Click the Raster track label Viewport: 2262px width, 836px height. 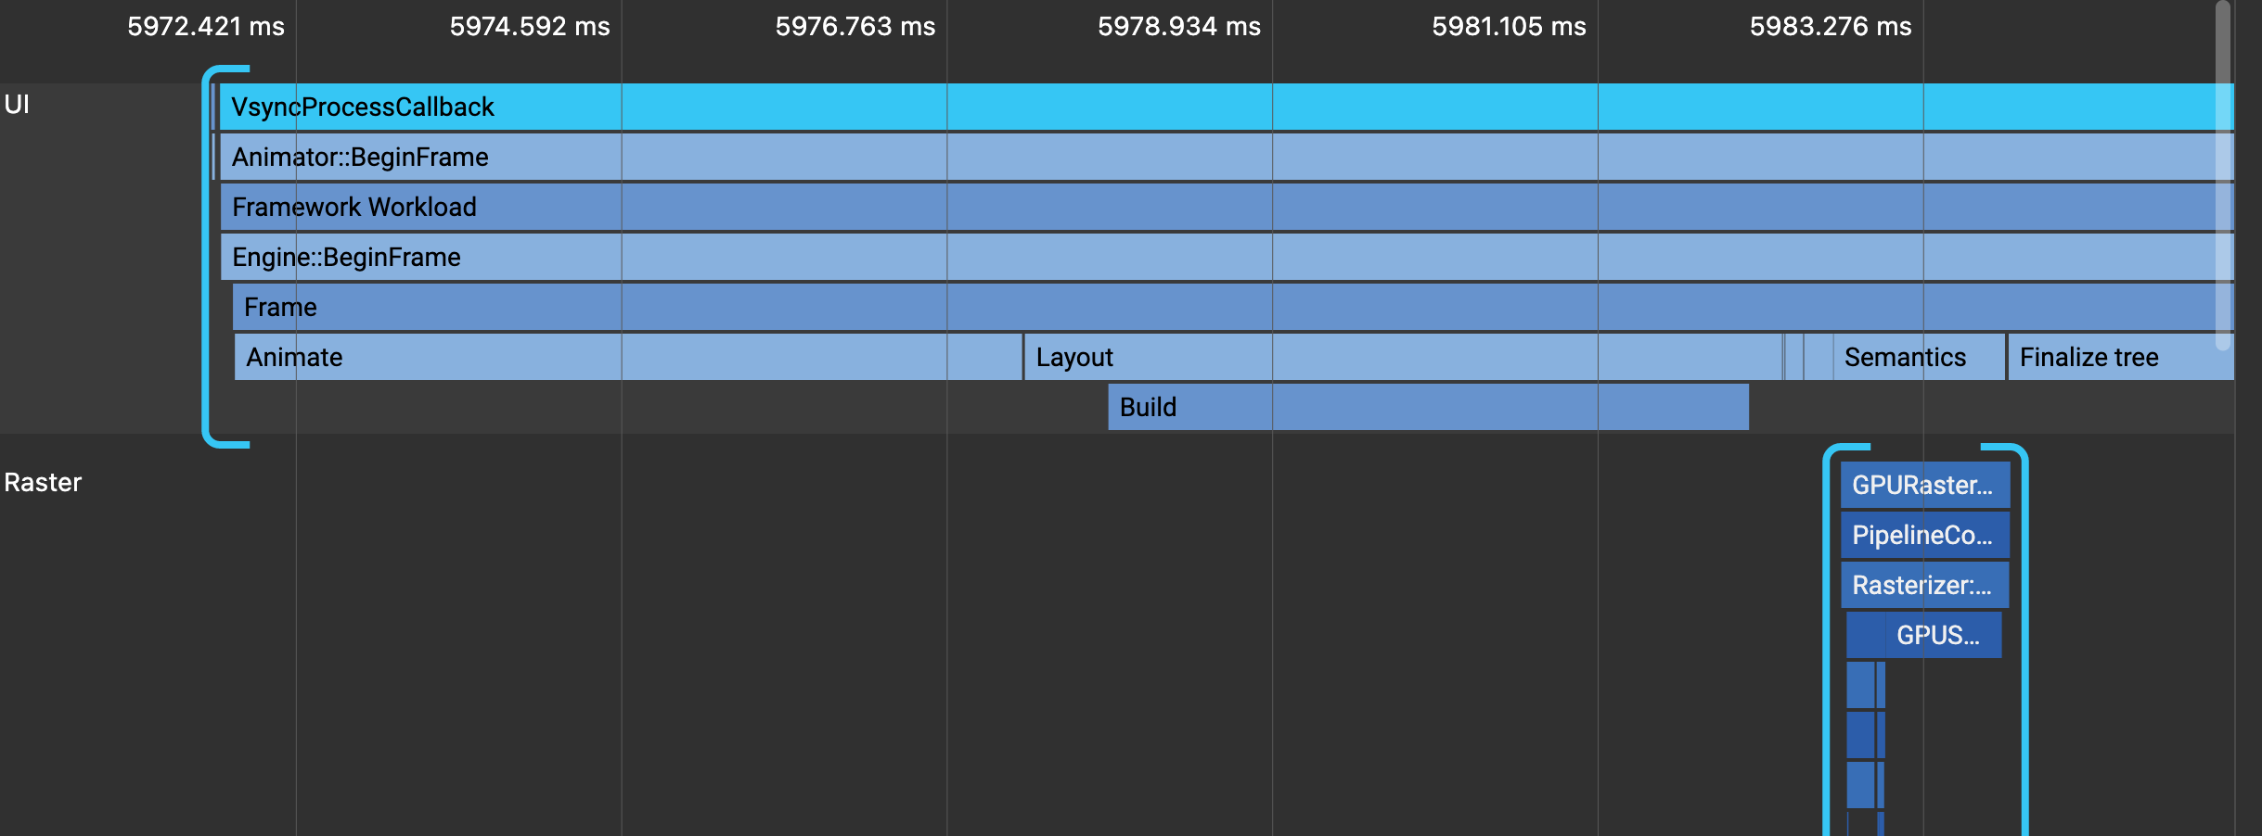pyautogui.click(x=42, y=482)
